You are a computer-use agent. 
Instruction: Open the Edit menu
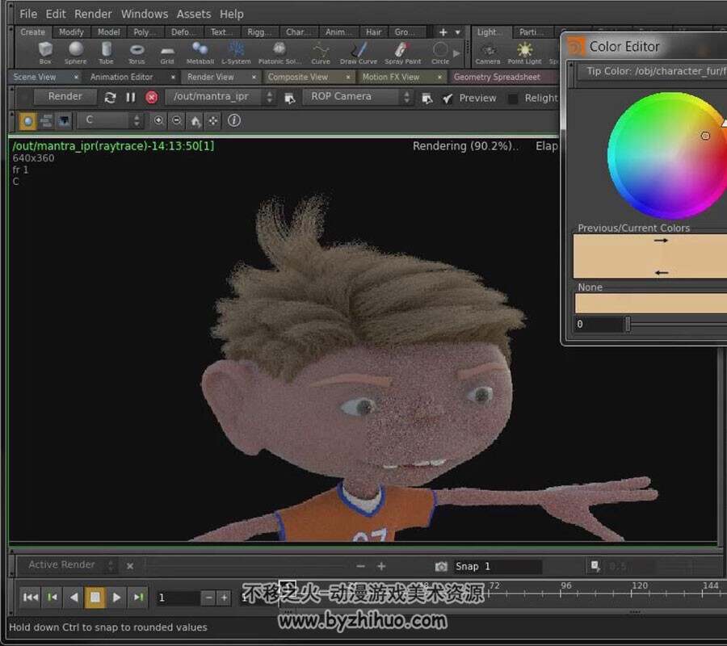[x=56, y=14]
